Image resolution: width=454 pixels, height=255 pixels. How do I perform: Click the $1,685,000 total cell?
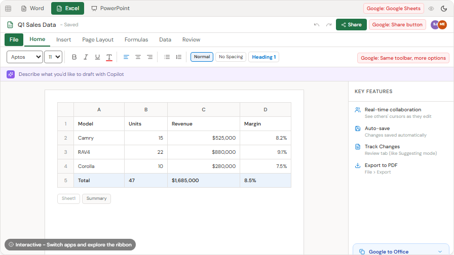point(204,181)
